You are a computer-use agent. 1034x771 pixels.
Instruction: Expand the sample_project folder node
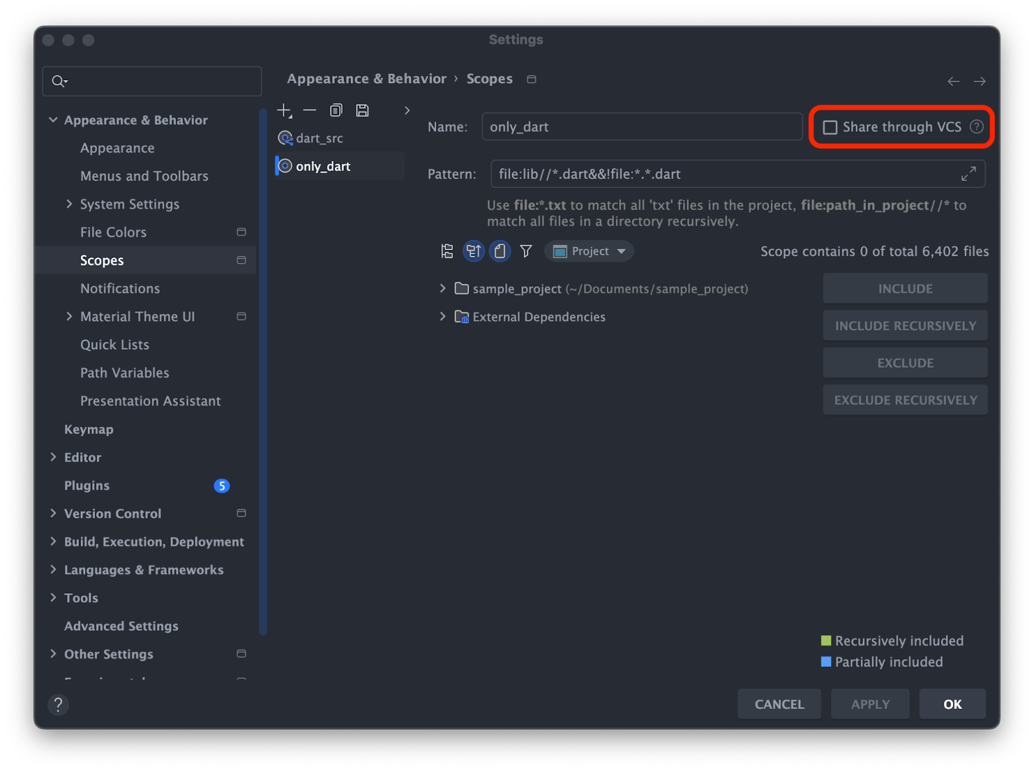(443, 288)
